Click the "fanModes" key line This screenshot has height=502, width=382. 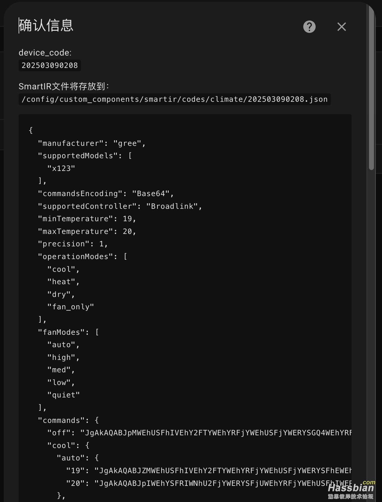pos(69,332)
